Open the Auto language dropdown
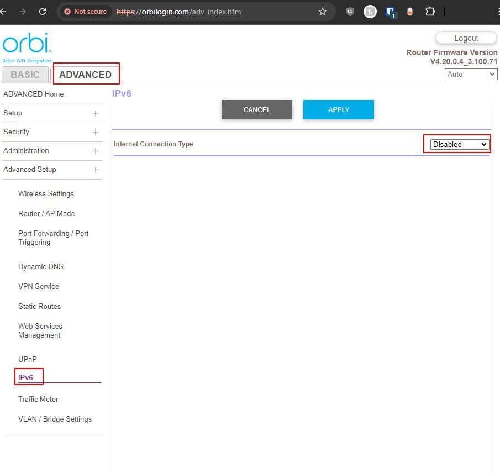Image resolution: width=500 pixels, height=473 pixels. click(x=471, y=74)
